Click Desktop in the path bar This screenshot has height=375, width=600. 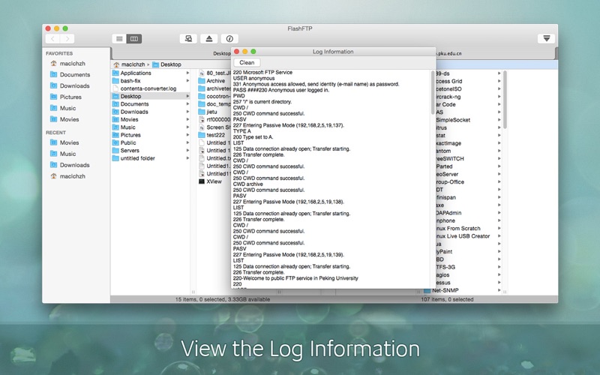click(166, 64)
